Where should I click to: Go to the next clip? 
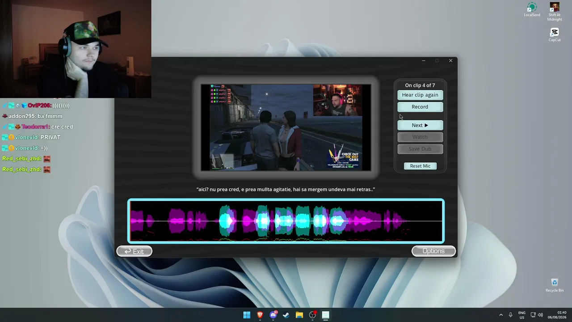tap(420, 125)
